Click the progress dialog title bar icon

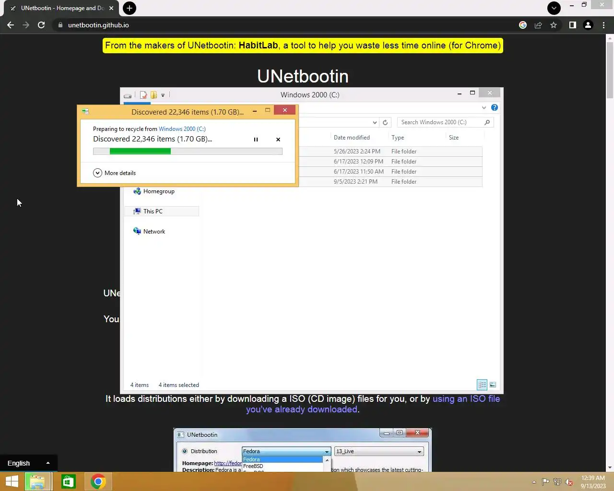(x=85, y=111)
